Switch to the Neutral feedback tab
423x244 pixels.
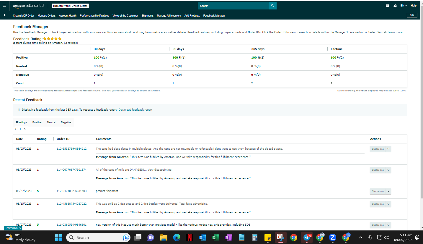point(51,122)
